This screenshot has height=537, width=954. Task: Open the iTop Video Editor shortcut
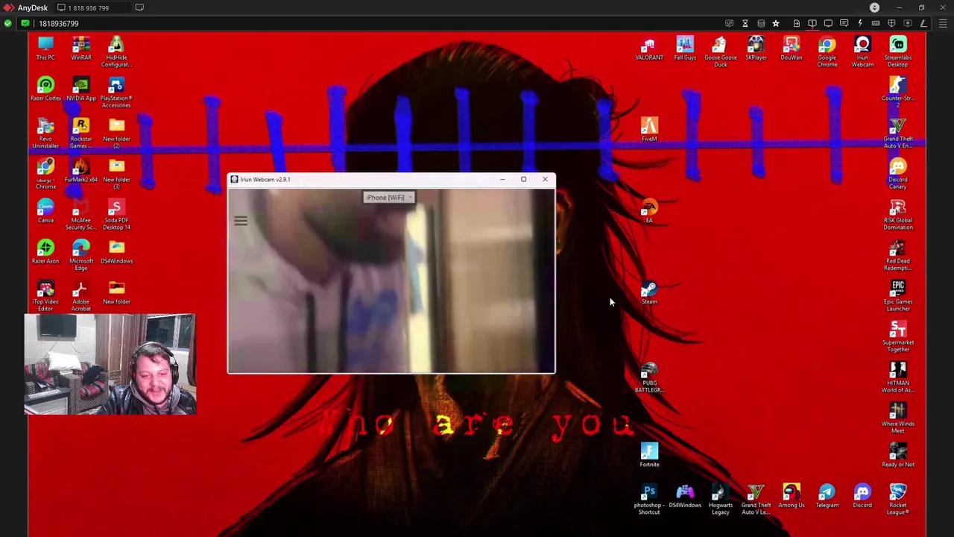tap(45, 296)
